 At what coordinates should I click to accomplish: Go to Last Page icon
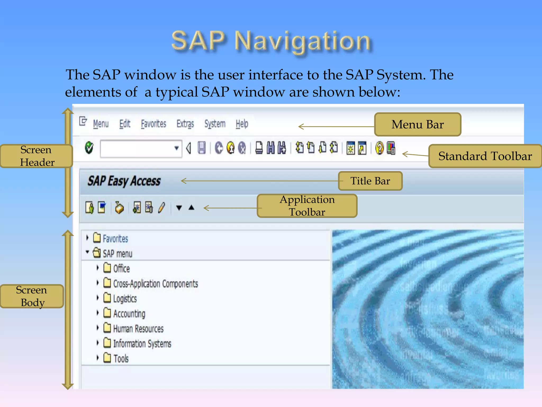tap(334, 148)
